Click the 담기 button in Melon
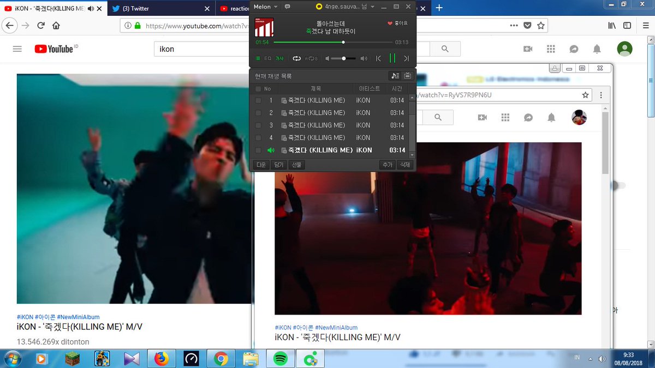This screenshot has height=368, width=655. (x=278, y=165)
